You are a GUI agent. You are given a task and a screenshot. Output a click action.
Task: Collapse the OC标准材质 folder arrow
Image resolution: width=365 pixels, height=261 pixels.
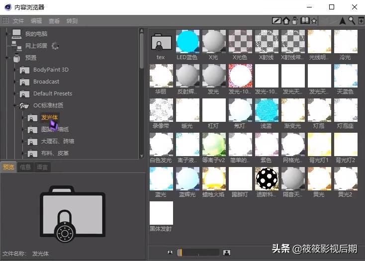pos(15,105)
